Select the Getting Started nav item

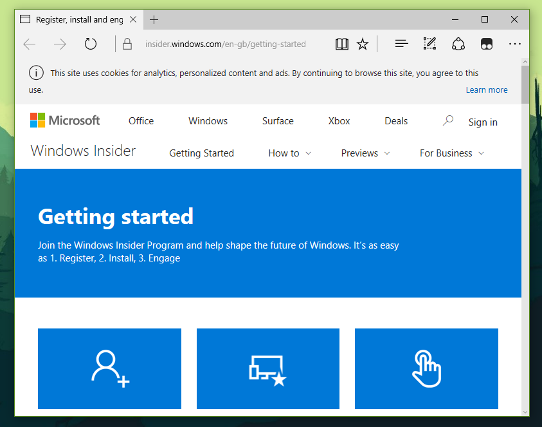201,153
